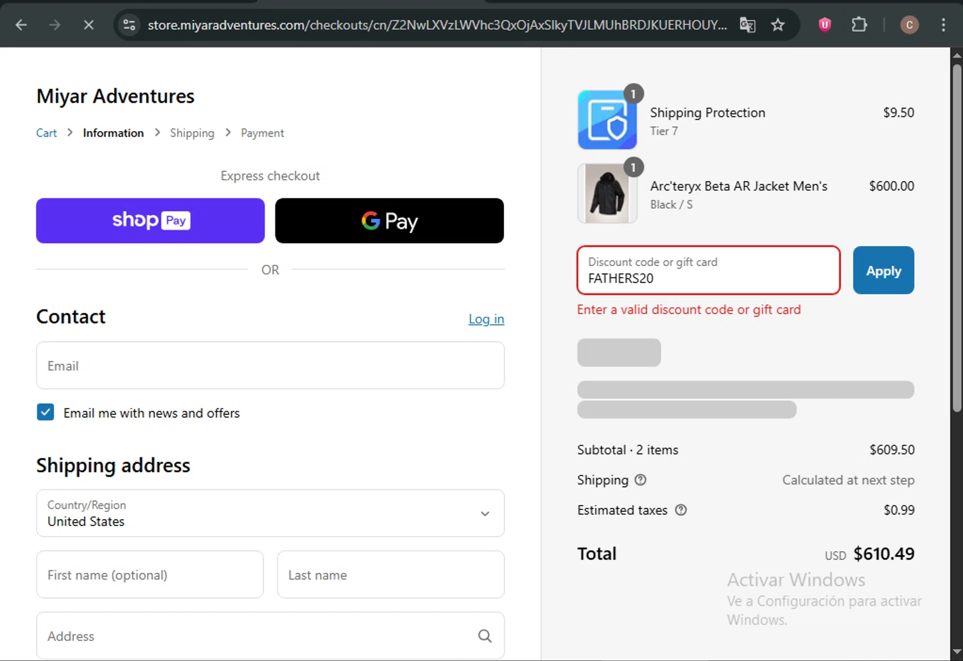Click Apply discount button
963x661 pixels.
pos(883,270)
